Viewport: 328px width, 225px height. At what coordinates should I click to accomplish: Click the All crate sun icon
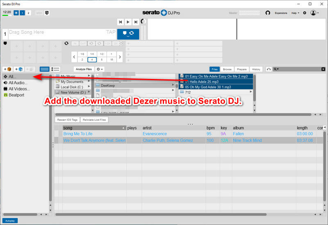coord(5,76)
